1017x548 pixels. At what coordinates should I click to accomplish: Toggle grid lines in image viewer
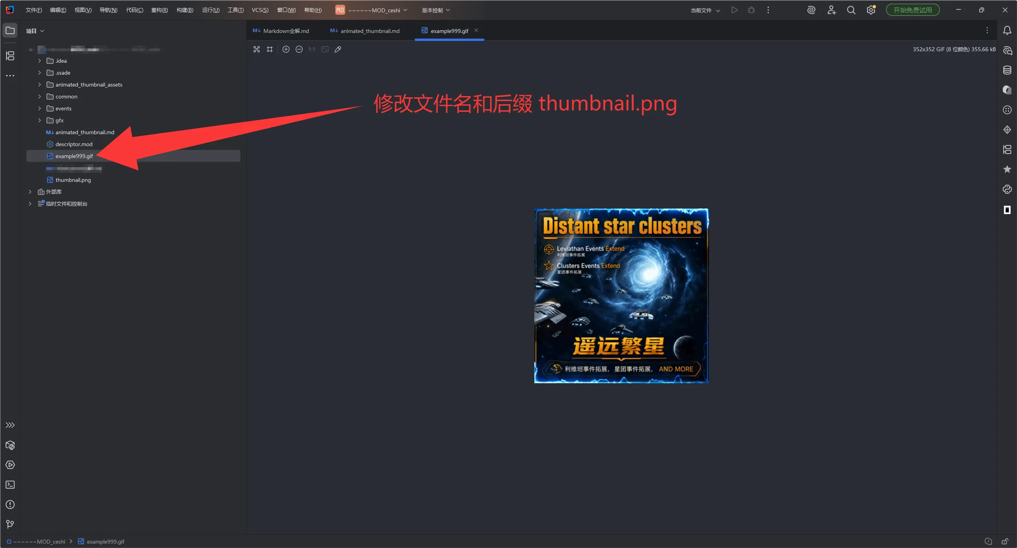(x=270, y=49)
